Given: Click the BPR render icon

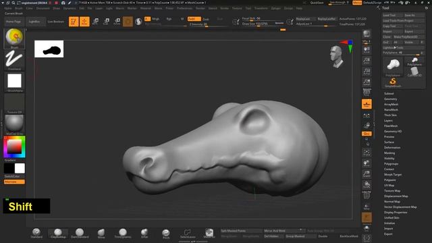Looking at the screenshot, I should pyautogui.click(x=367, y=34).
